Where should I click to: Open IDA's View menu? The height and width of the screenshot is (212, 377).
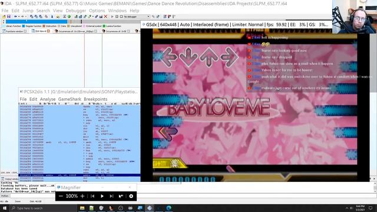58,11
